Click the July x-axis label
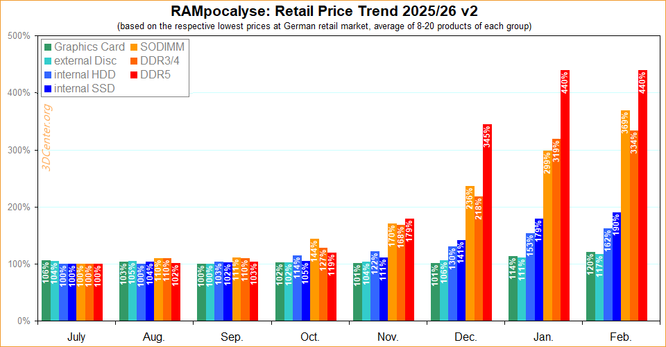 (x=76, y=337)
